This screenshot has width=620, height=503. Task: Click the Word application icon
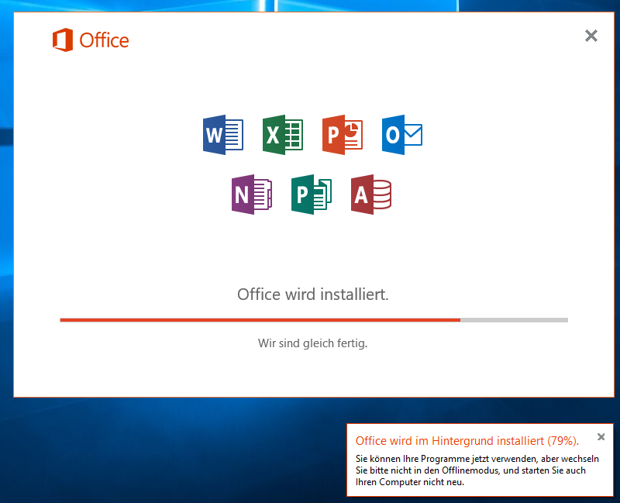pos(223,135)
